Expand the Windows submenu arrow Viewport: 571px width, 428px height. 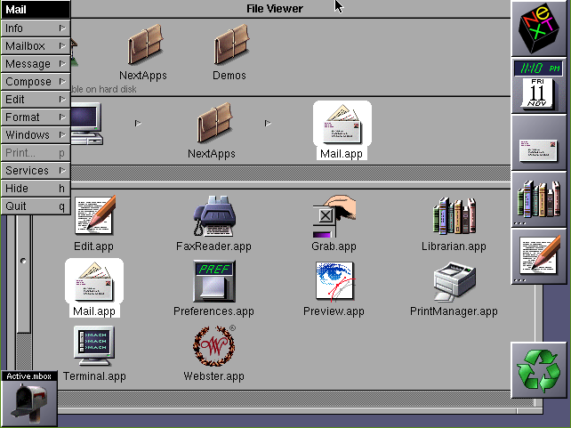point(62,134)
